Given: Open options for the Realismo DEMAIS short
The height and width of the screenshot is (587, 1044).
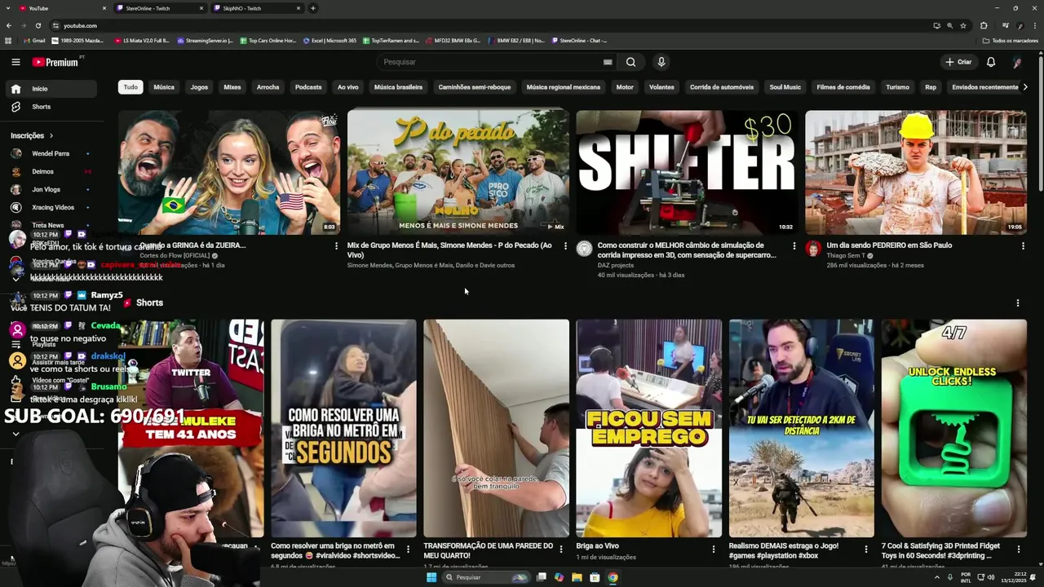Looking at the screenshot, I should pos(865,549).
